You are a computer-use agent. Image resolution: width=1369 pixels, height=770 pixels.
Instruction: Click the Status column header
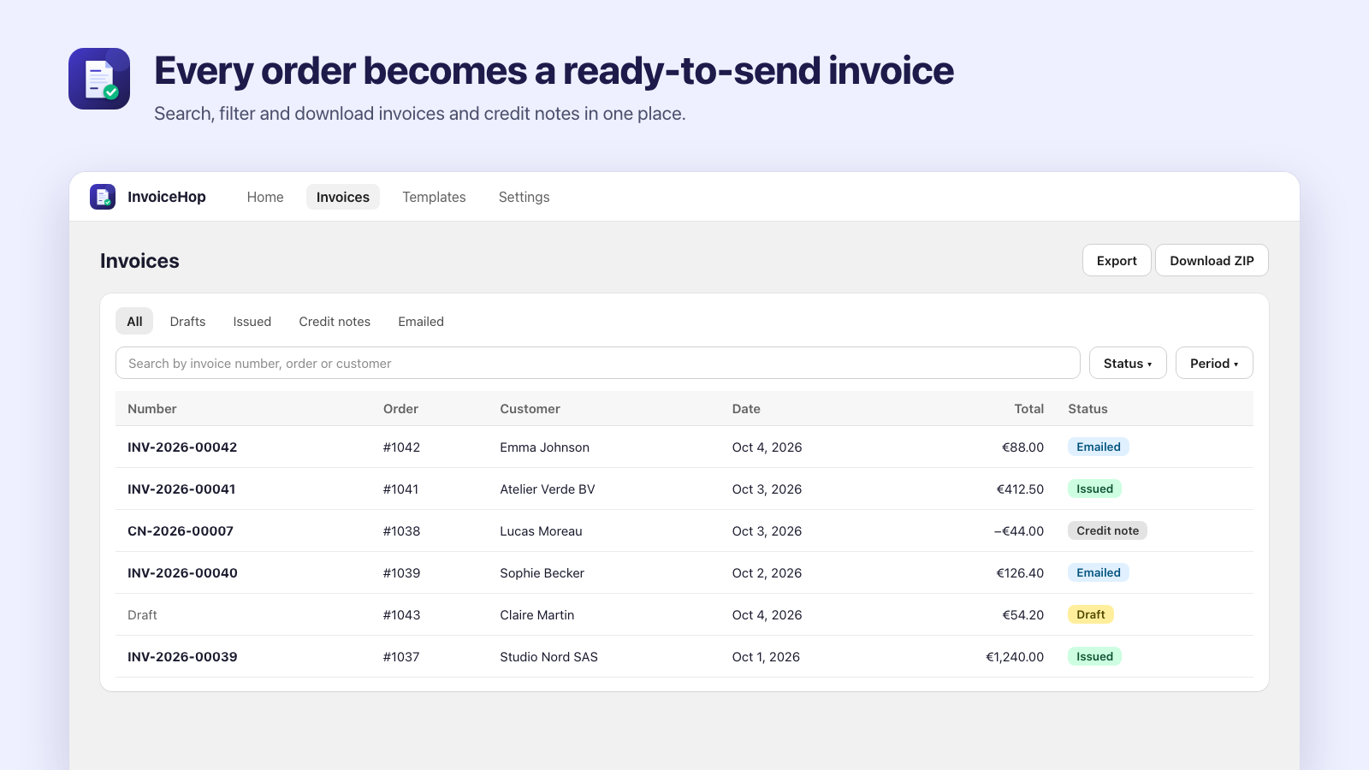coord(1087,409)
